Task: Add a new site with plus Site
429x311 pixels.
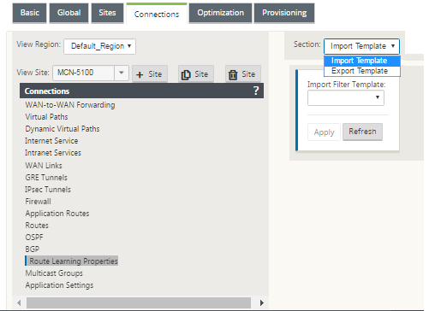Action: 150,74
